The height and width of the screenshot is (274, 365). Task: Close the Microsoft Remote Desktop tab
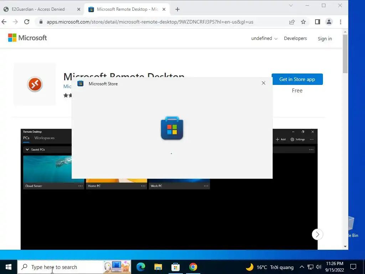[164, 9]
